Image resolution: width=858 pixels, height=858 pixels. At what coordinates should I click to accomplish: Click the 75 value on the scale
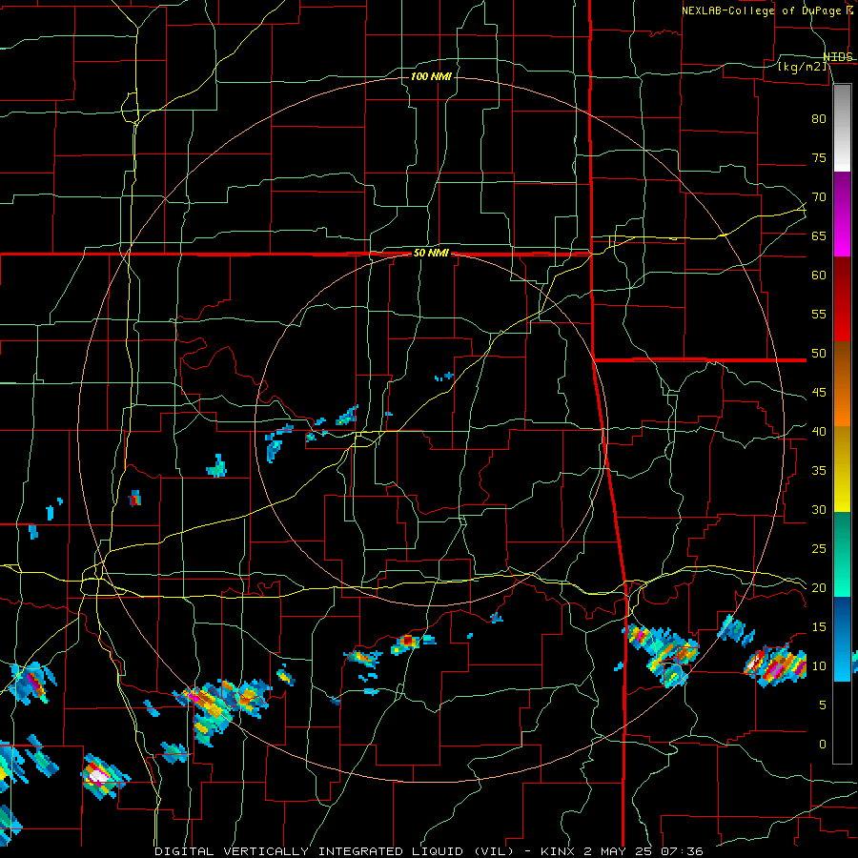tap(819, 157)
